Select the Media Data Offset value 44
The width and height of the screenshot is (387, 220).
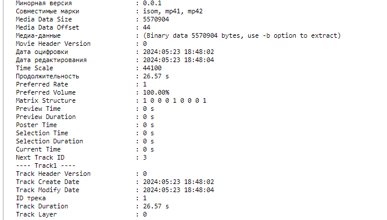(146, 27)
